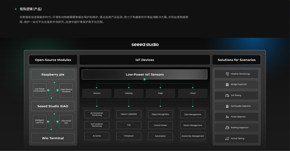Click Soil Condition Monitoring box
290x151 pixels.
point(97,125)
